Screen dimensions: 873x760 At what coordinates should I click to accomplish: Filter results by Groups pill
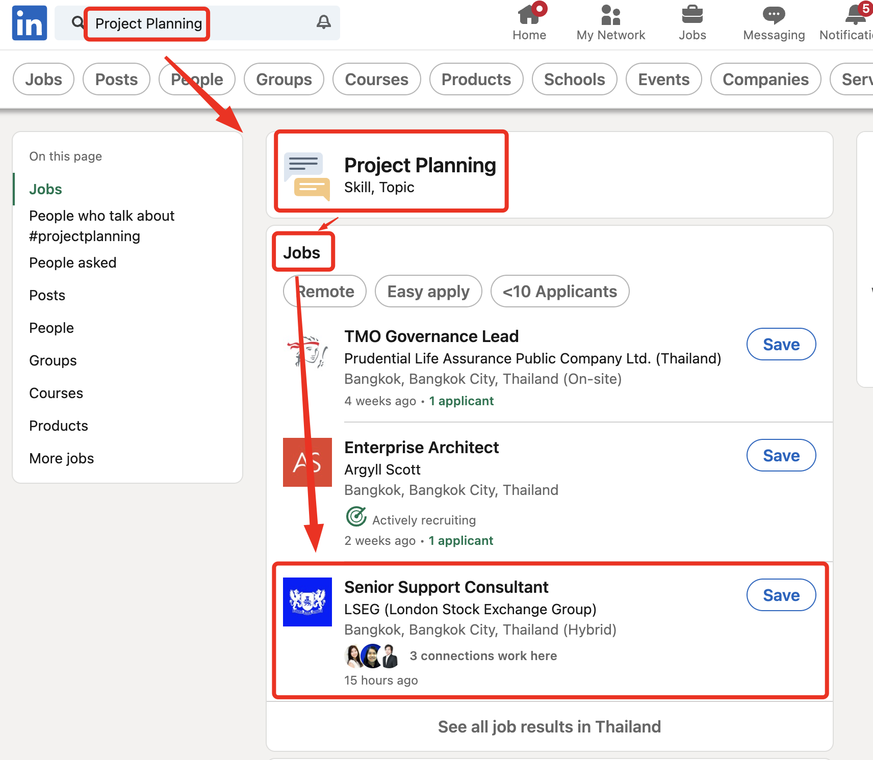(284, 79)
